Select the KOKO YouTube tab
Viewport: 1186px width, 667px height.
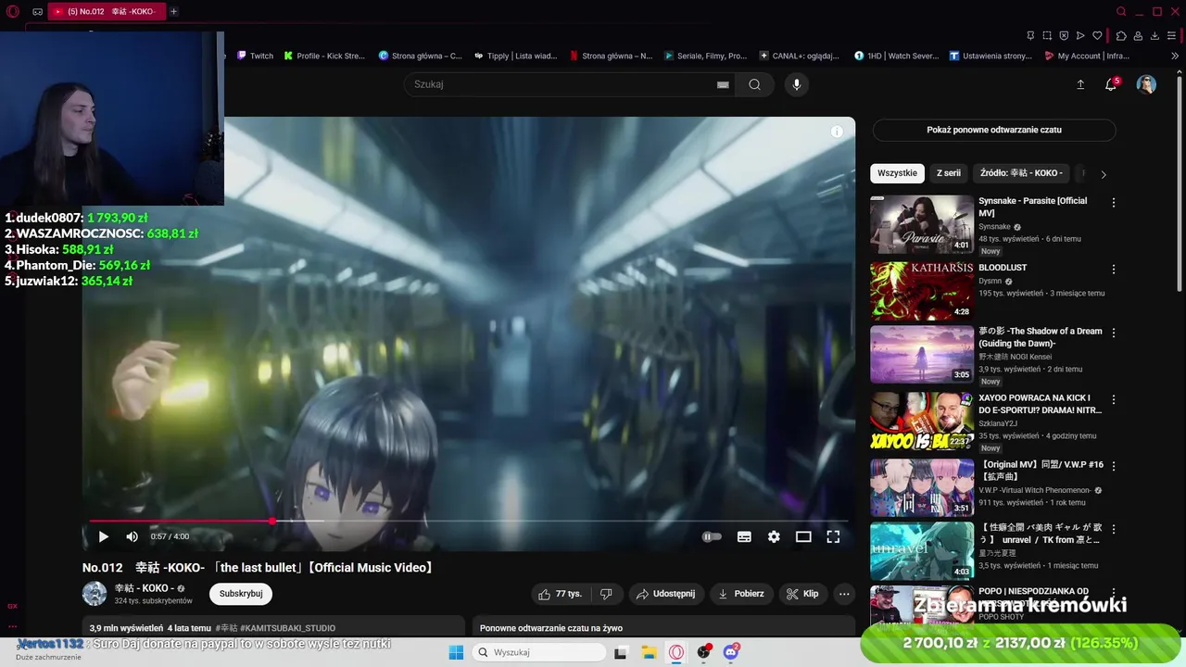click(107, 11)
